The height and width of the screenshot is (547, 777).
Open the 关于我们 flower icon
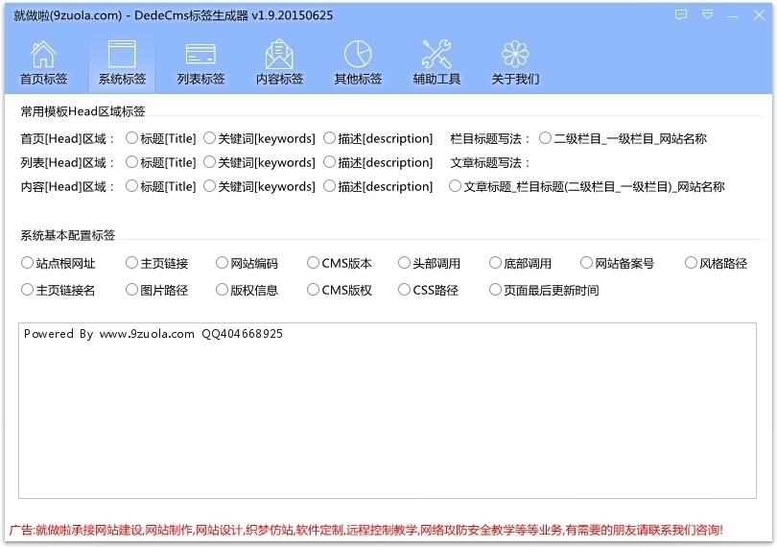coord(515,63)
